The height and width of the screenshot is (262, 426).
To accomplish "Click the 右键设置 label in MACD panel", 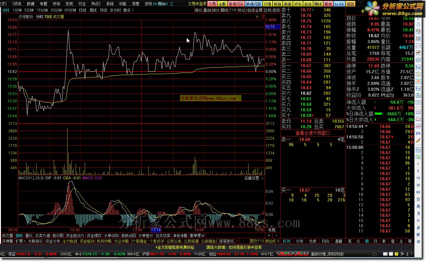I will coord(252,178).
